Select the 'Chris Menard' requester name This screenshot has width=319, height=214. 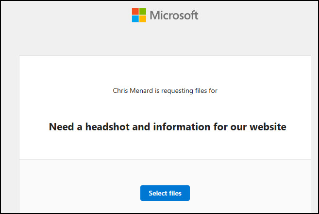(133, 90)
